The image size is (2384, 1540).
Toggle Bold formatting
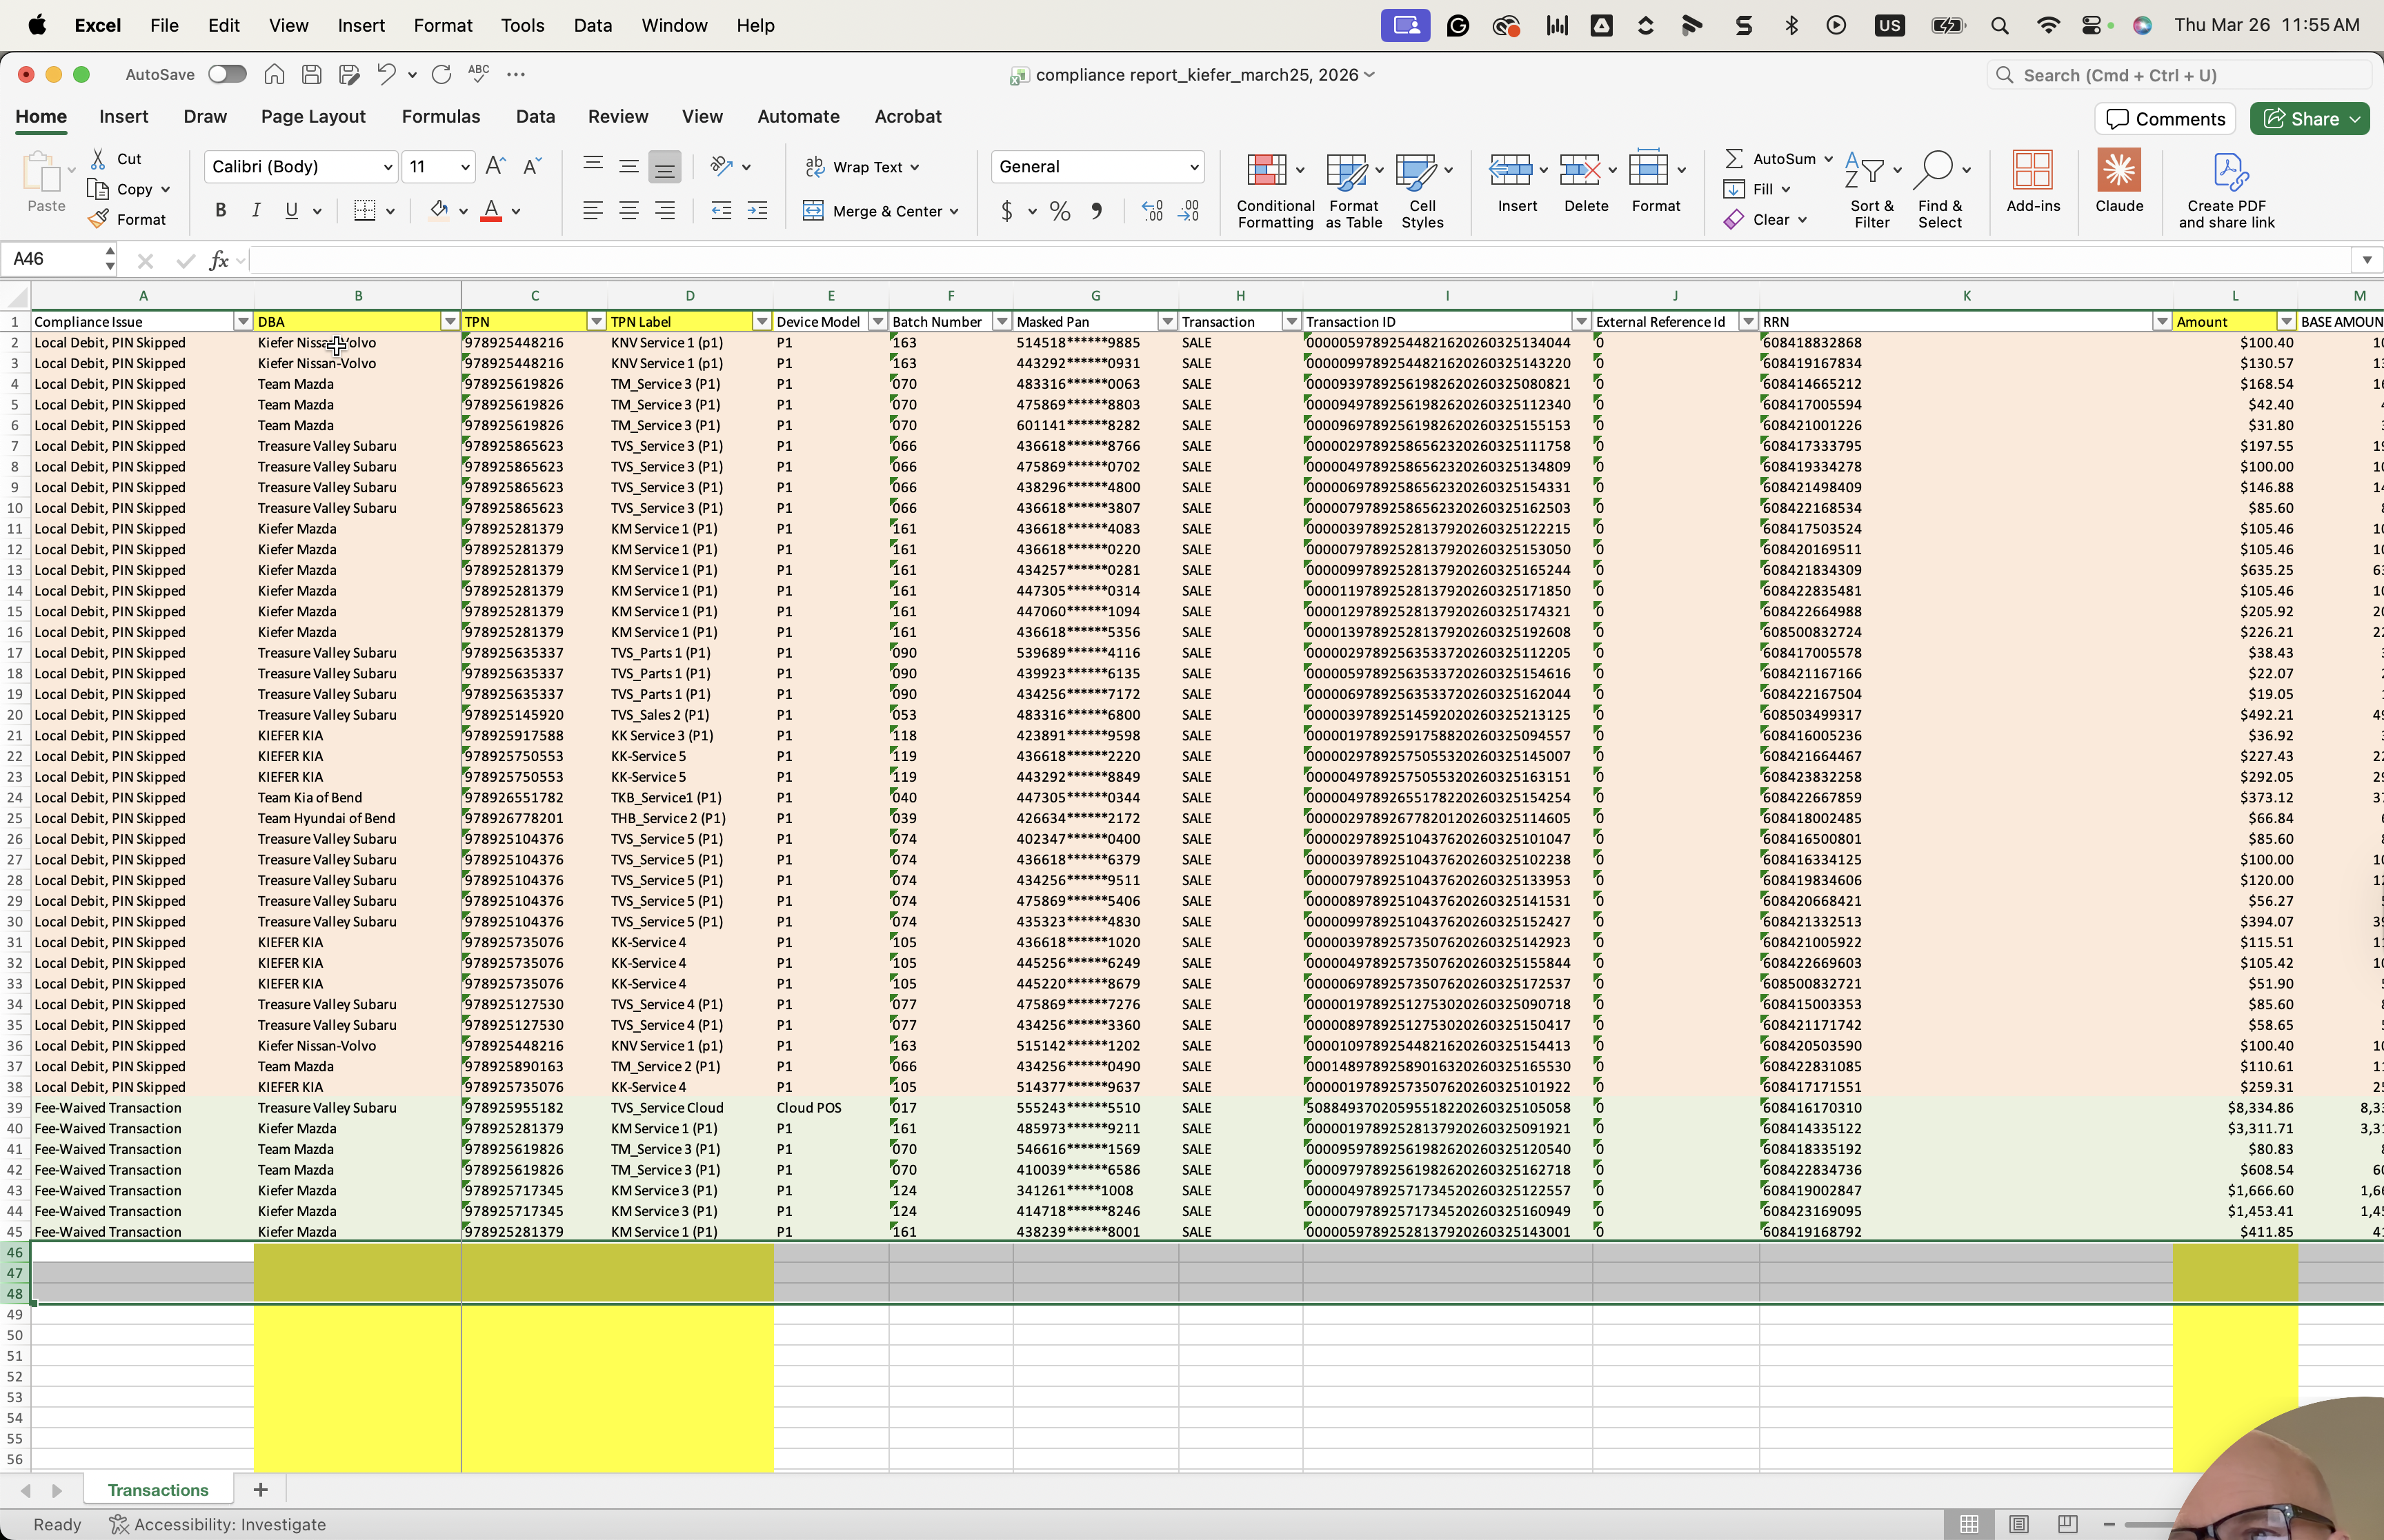pos(220,210)
